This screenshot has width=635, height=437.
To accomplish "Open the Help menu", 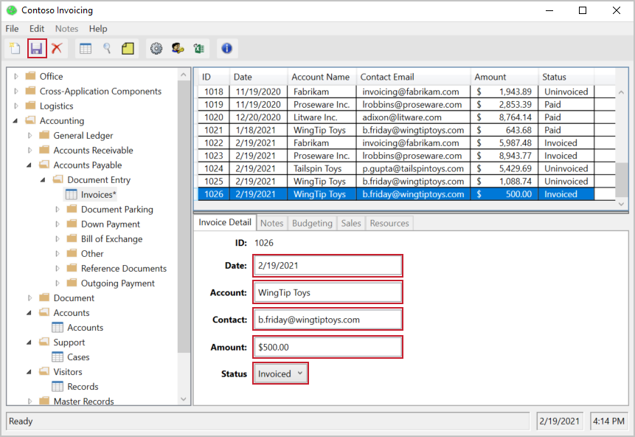I will (98, 29).
